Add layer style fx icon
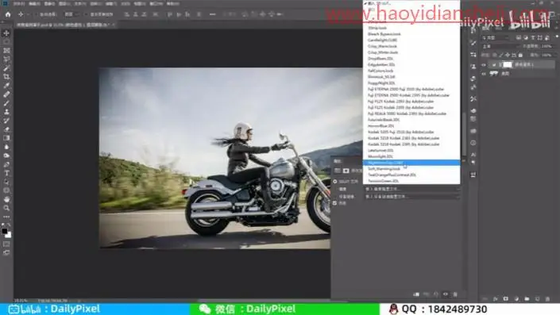This screenshot has height=315, width=560. (x=496, y=298)
